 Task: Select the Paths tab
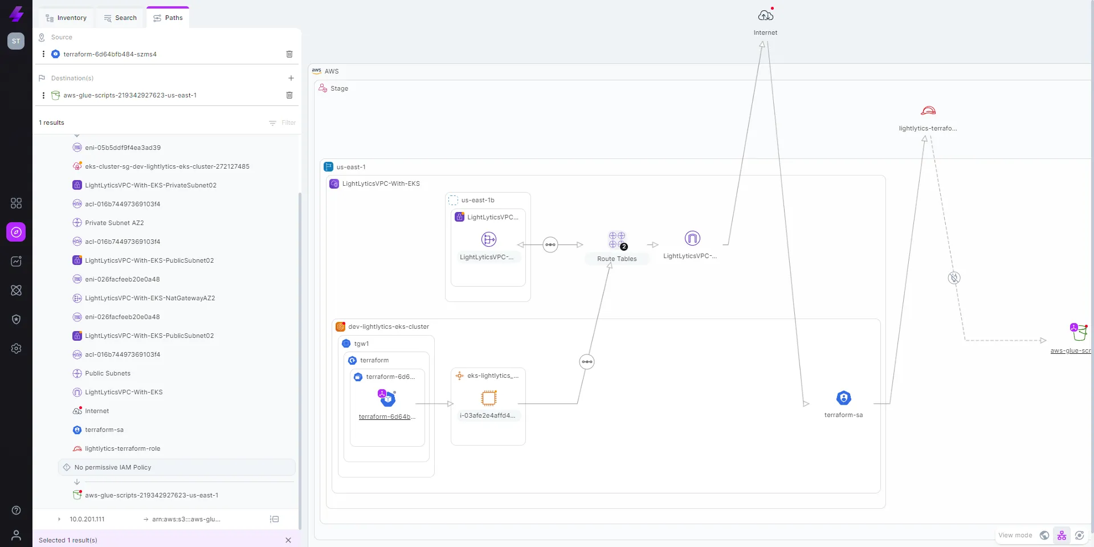pos(168,18)
